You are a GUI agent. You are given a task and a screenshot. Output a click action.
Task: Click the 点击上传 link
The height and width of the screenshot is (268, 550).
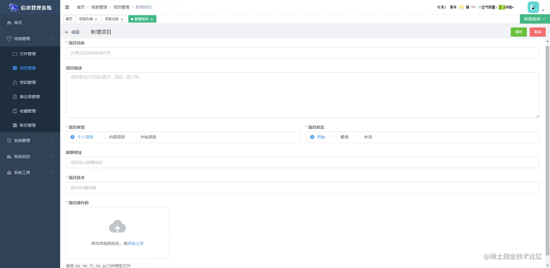[x=136, y=243]
